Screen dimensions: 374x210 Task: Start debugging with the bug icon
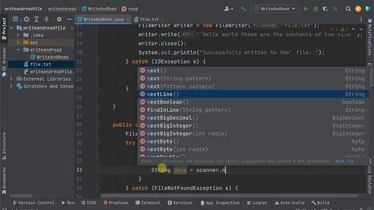316,9
